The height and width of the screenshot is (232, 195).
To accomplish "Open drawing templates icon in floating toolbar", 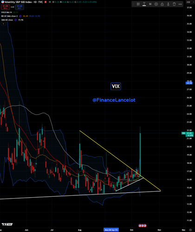I will pyautogui.click(x=138, y=4).
